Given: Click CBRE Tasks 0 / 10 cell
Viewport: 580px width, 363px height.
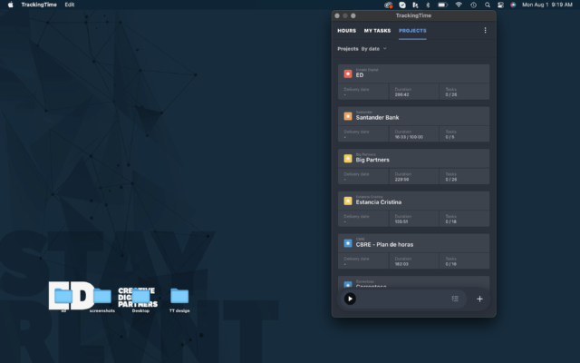Looking at the screenshot, I should (465, 260).
